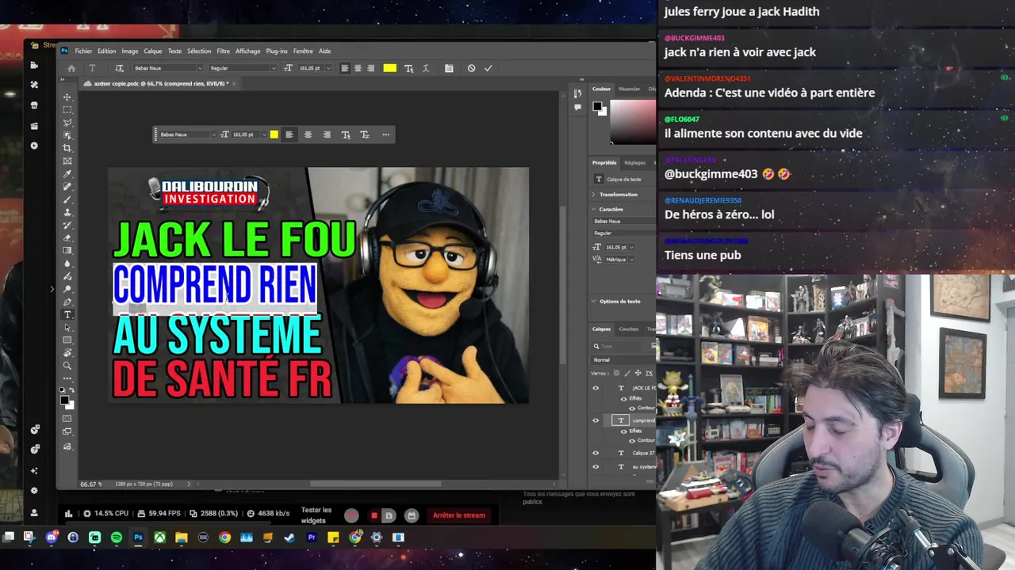
Task: Select the Dodge tool
Action: click(67, 289)
